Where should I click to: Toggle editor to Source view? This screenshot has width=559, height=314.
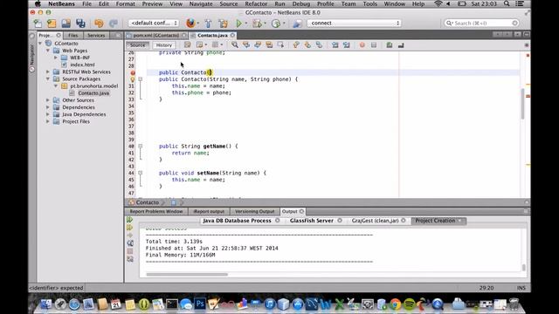(138, 45)
